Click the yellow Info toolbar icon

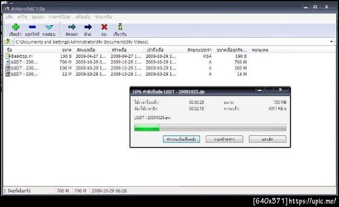click(x=120, y=27)
